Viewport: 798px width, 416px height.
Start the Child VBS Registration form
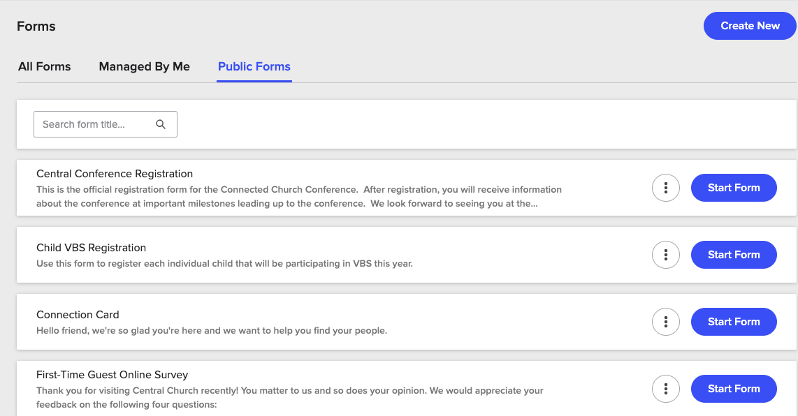pyautogui.click(x=734, y=254)
